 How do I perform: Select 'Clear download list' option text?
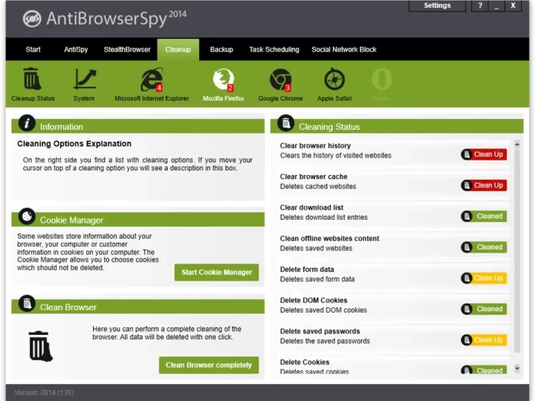(312, 208)
